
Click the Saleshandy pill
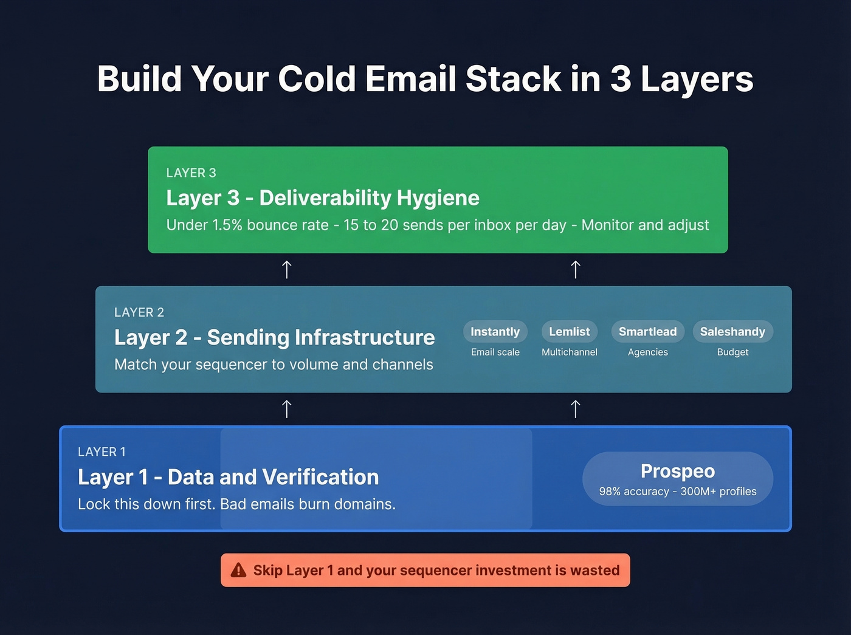tap(732, 331)
